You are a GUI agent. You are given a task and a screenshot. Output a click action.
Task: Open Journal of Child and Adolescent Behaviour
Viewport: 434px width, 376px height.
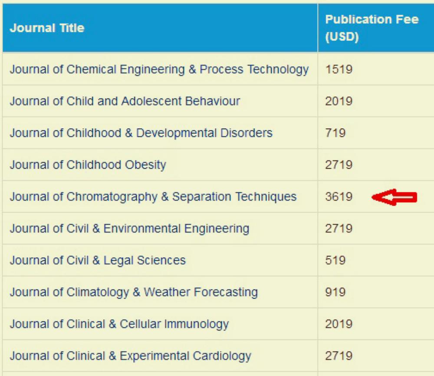click(x=125, y=101)
